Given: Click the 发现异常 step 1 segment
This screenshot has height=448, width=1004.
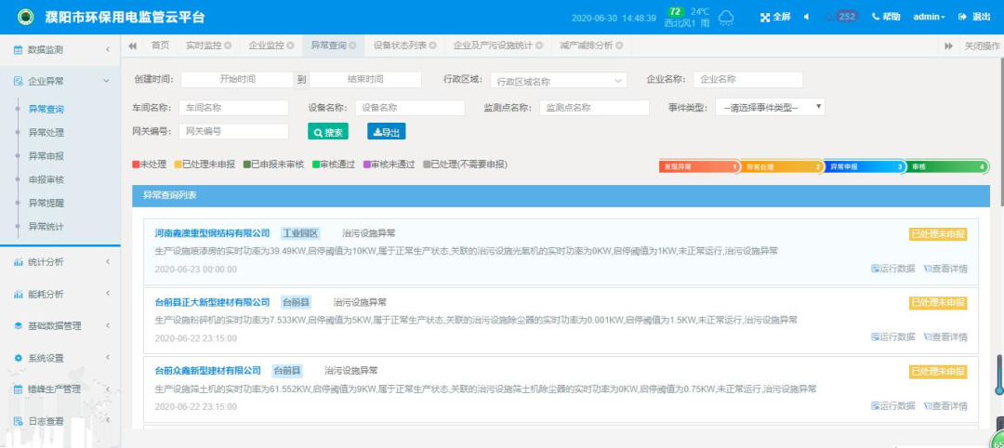Looking at the screenshot, I should click(698, 166).
